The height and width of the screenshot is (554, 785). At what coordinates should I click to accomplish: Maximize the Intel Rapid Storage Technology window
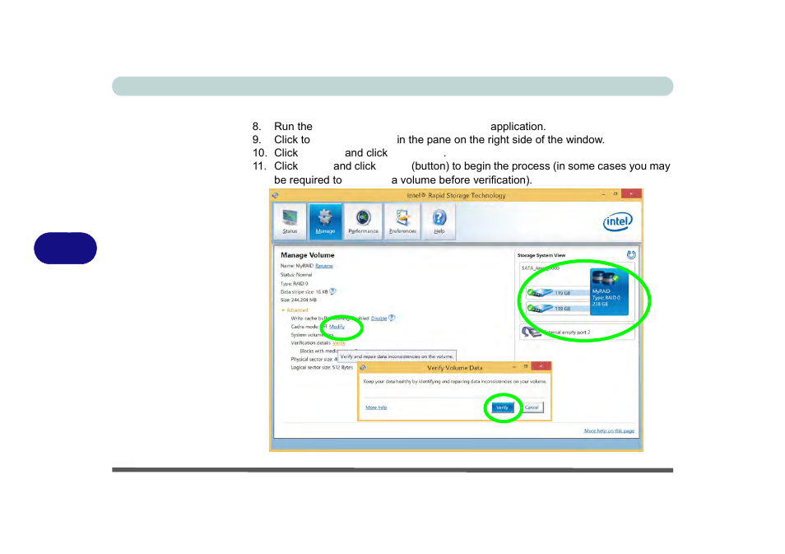tap(615, 193)
